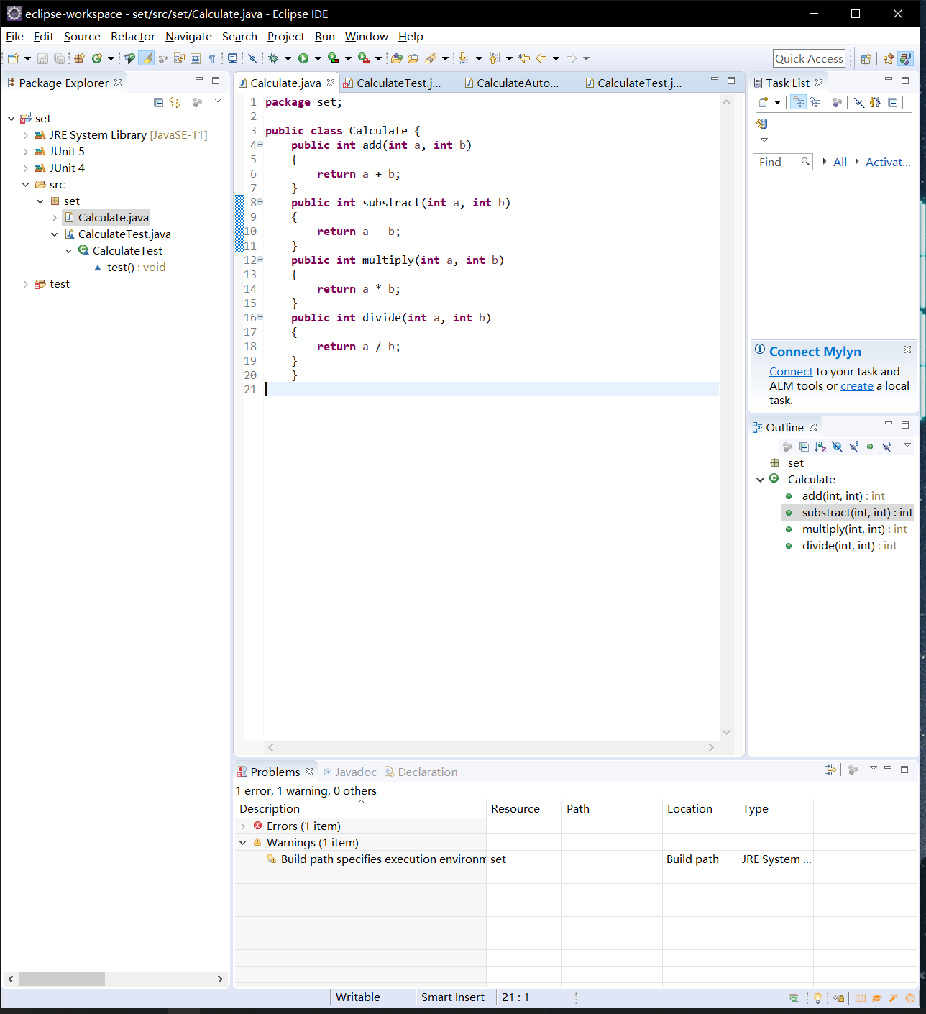This screenshot has width=926, height=1014.
Task: Click the create local task link
Action: (857, 386)
